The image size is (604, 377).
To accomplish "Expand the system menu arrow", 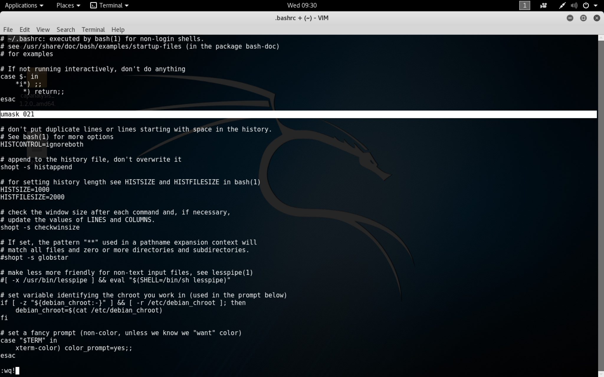I will tap(595, 5).
